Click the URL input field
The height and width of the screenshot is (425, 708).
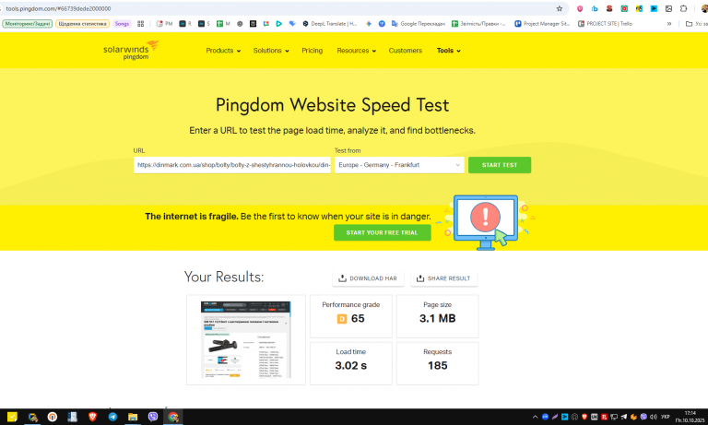click(232, 165)
